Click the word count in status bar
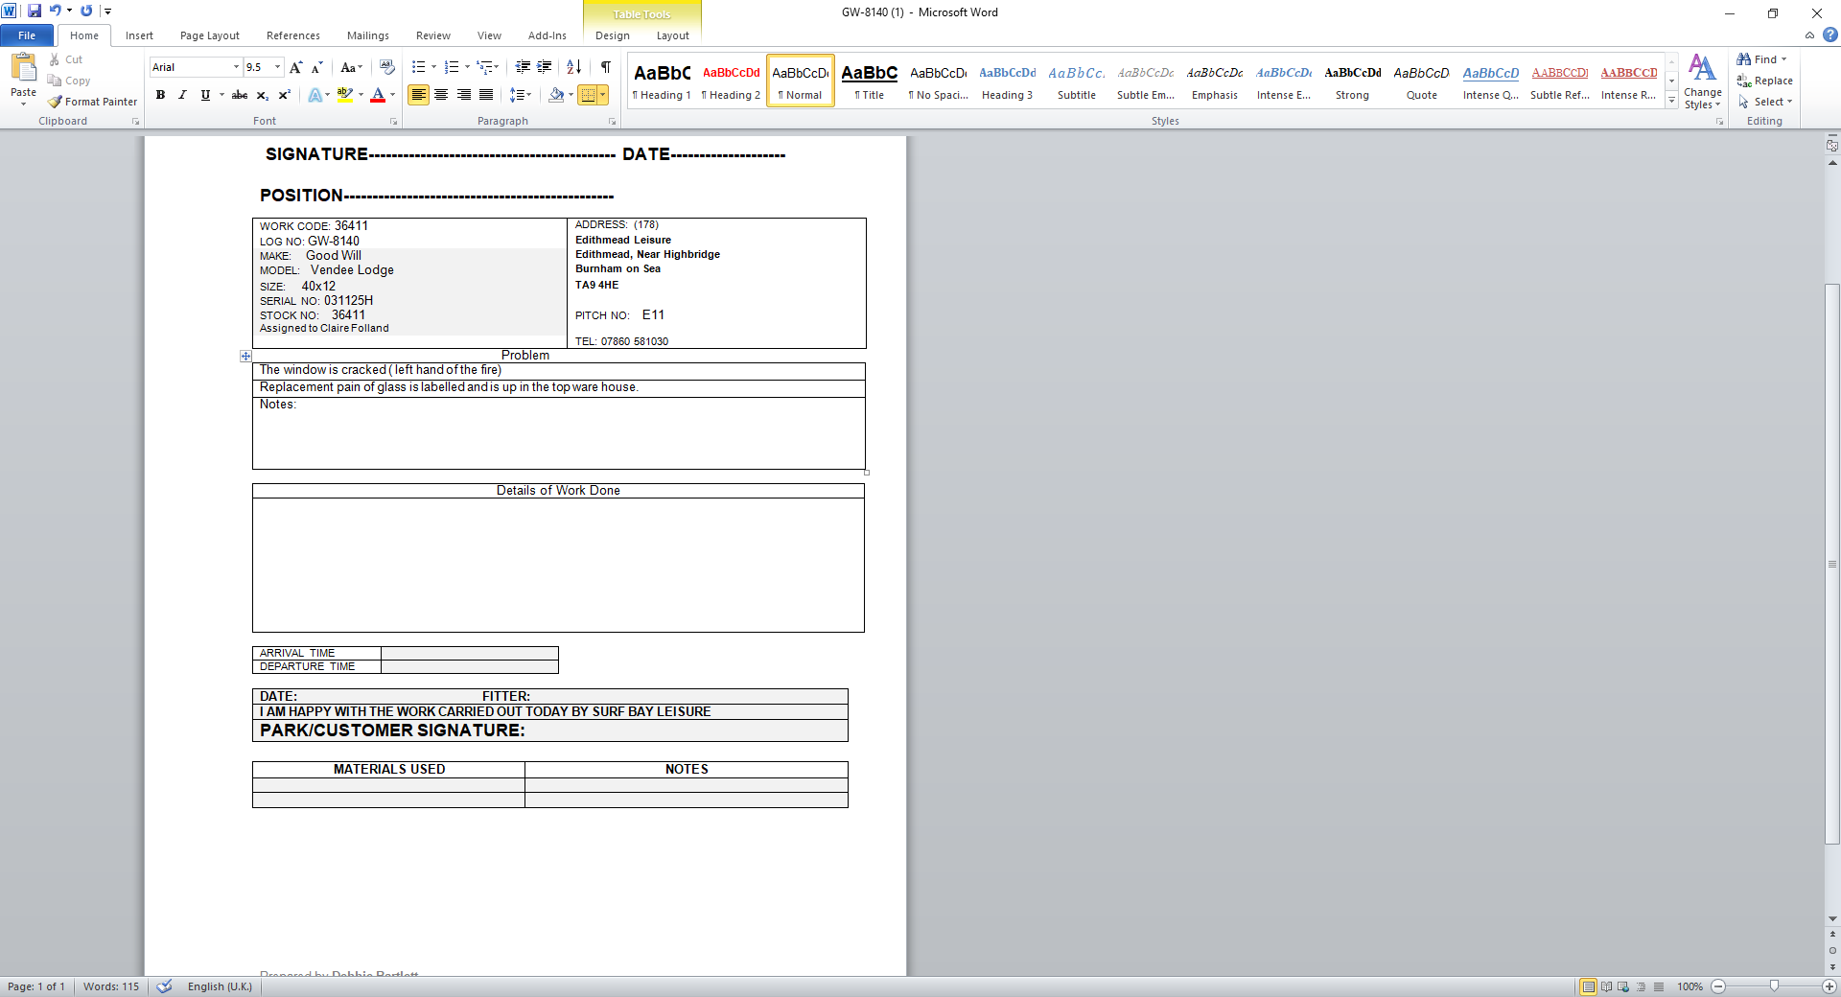 [x=111, y=986]
